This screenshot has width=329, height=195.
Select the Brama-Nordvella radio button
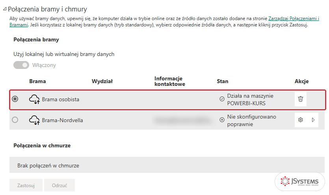tap(15, 120)
